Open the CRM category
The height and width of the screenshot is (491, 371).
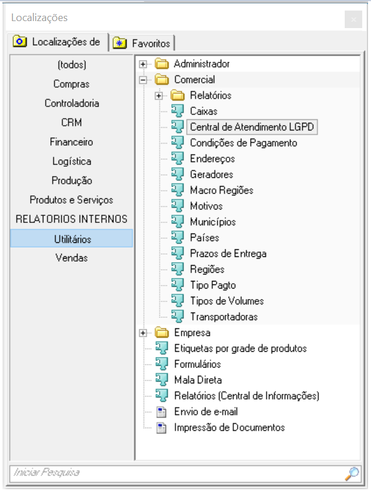coord(71,122)
